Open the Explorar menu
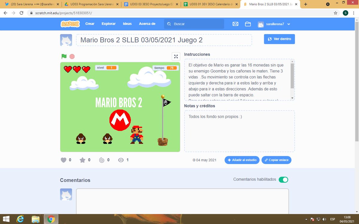The height and width of the screenshot is (224, 359). (x=109, y=24)
